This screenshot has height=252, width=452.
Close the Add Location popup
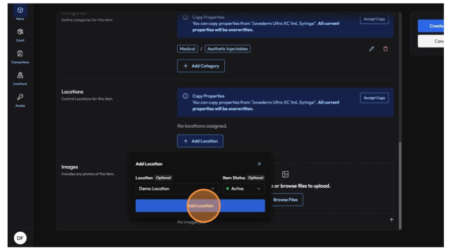(x=259, y=164)
